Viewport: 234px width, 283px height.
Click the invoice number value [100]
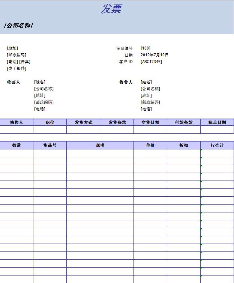[145, 48]
